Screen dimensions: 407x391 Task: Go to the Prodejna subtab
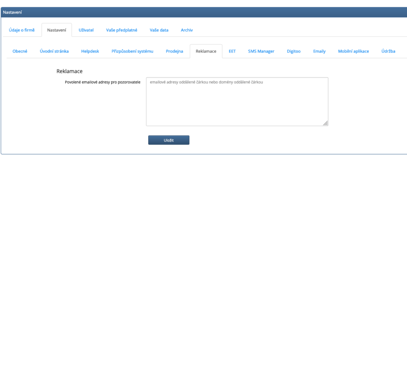(174, 51)
